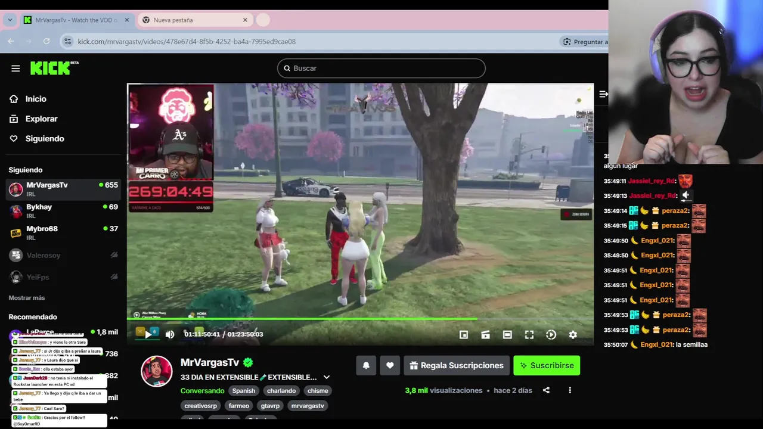View site information icon
The width and height of the screenshot is (763, 429).
(67, 42)
